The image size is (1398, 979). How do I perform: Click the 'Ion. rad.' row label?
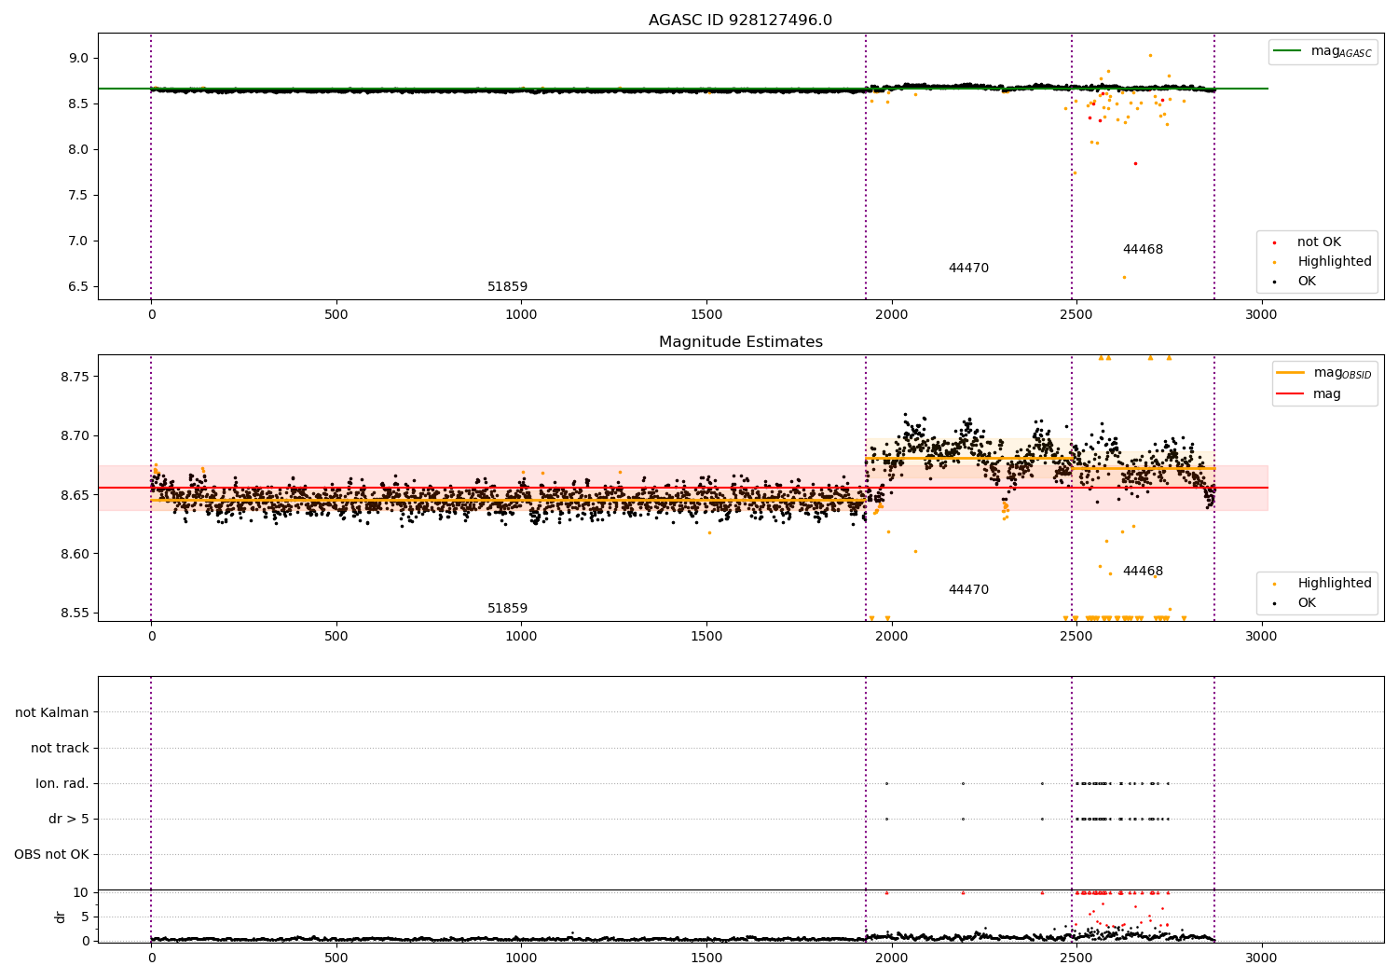(x=62, y=783)
